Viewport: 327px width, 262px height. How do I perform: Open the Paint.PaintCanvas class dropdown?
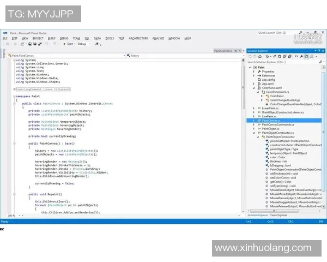(66, 56)
